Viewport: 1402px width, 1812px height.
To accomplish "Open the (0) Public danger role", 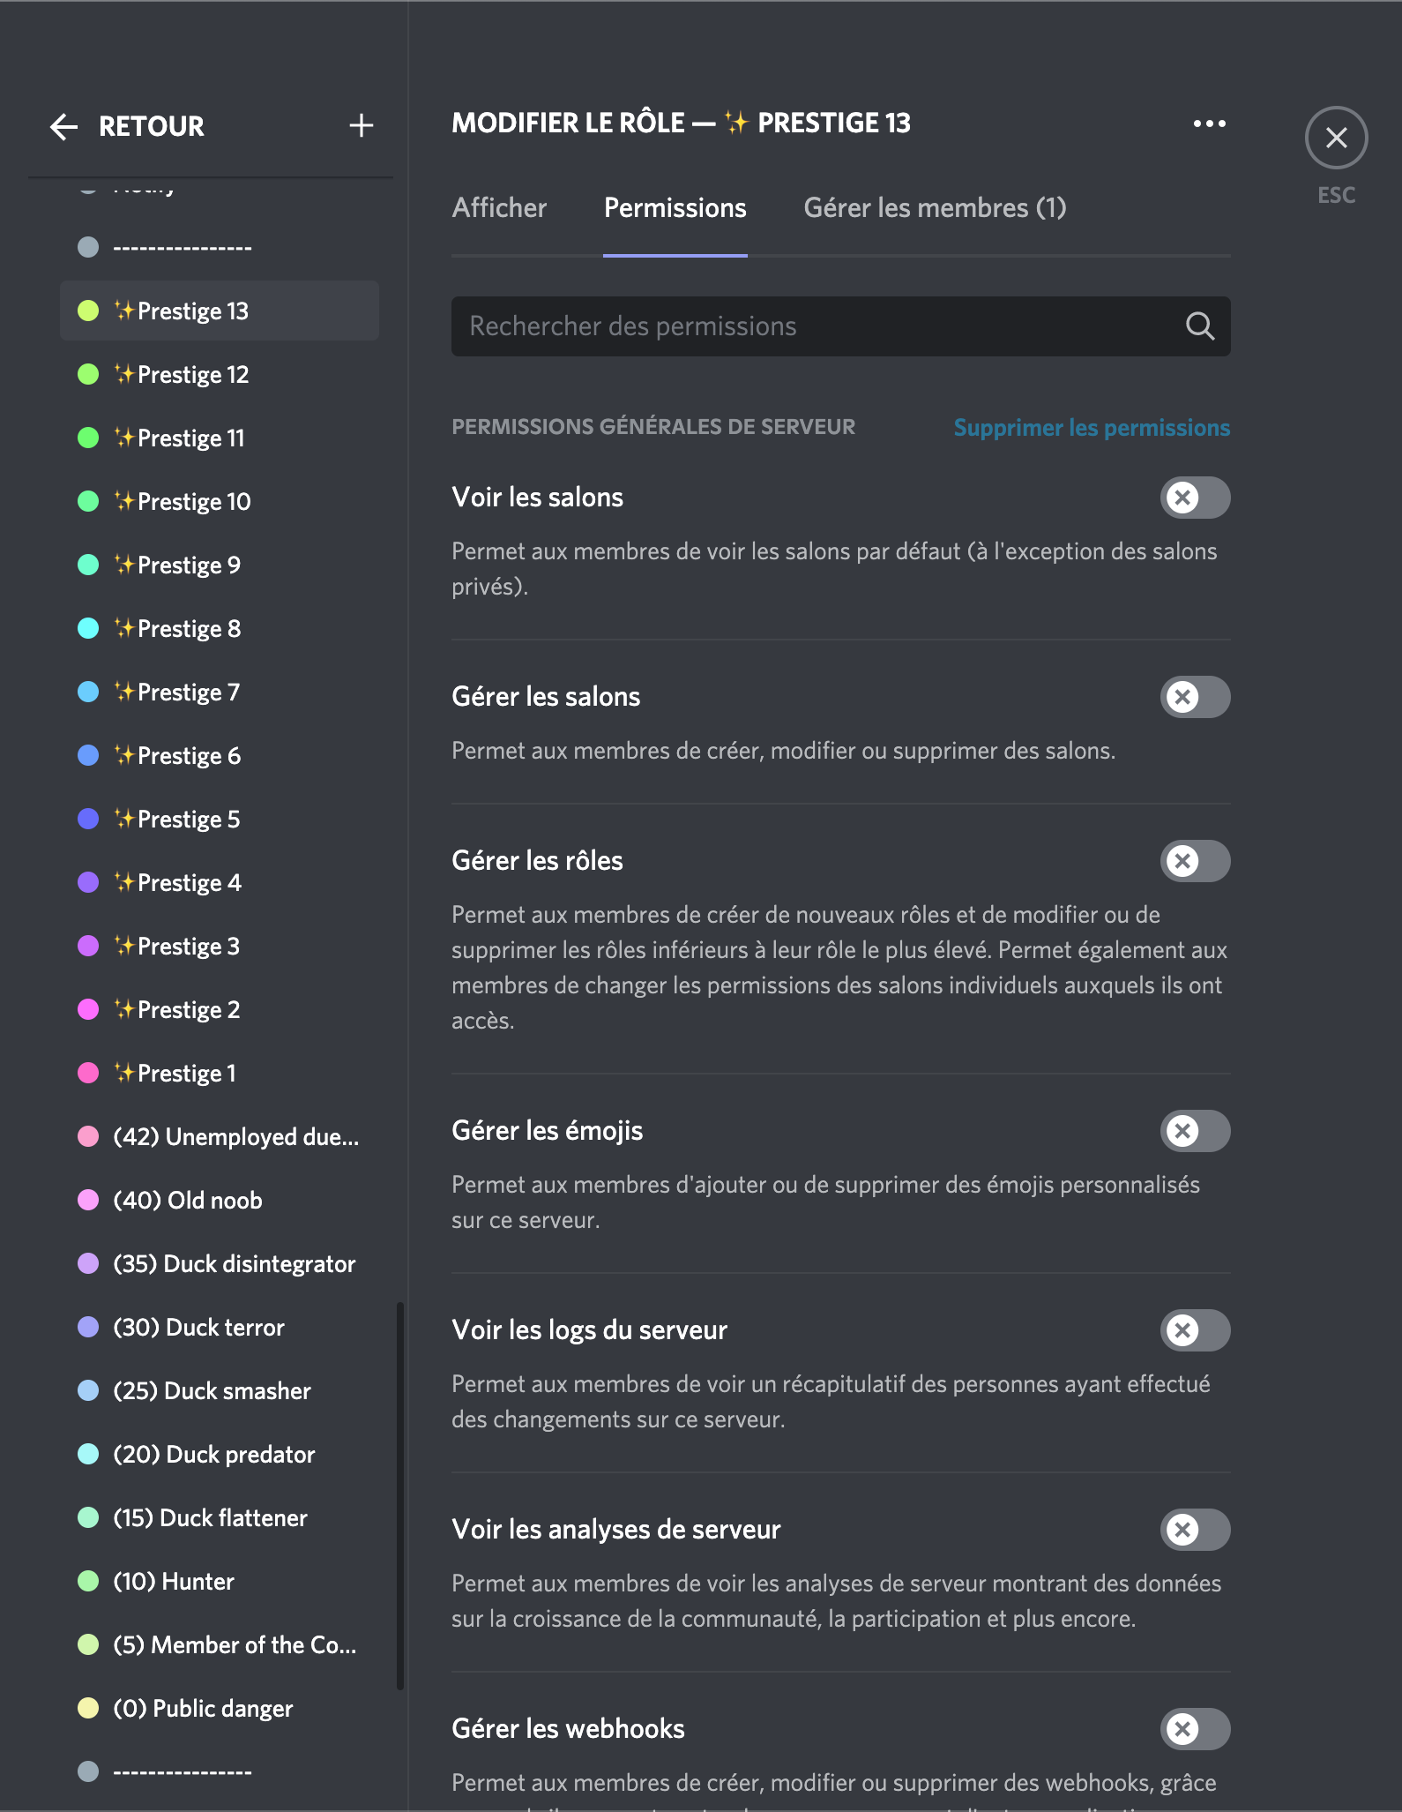I will [204, 1709].
